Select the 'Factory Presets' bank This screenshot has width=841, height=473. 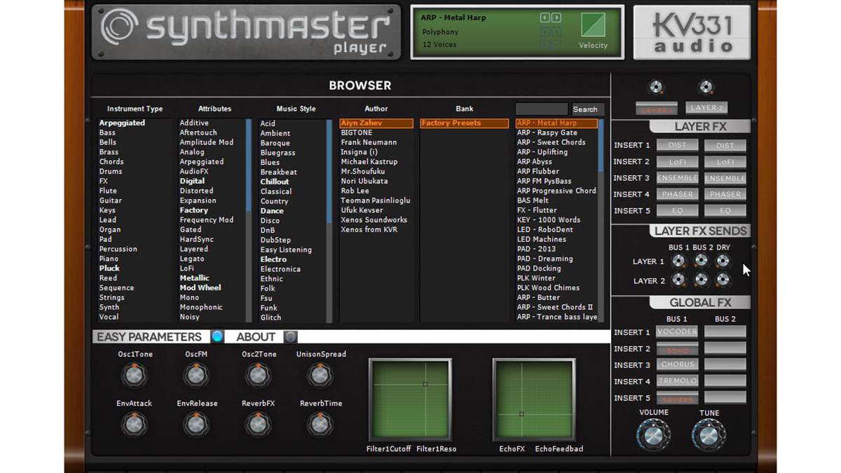click(464, 123)
